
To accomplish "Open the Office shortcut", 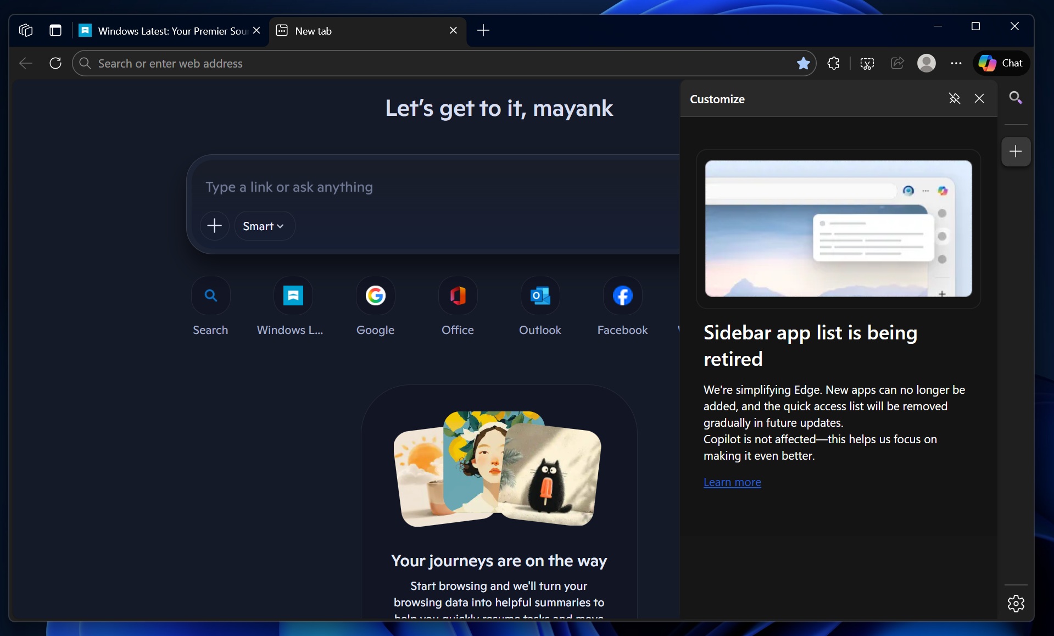I will point(458,295).
